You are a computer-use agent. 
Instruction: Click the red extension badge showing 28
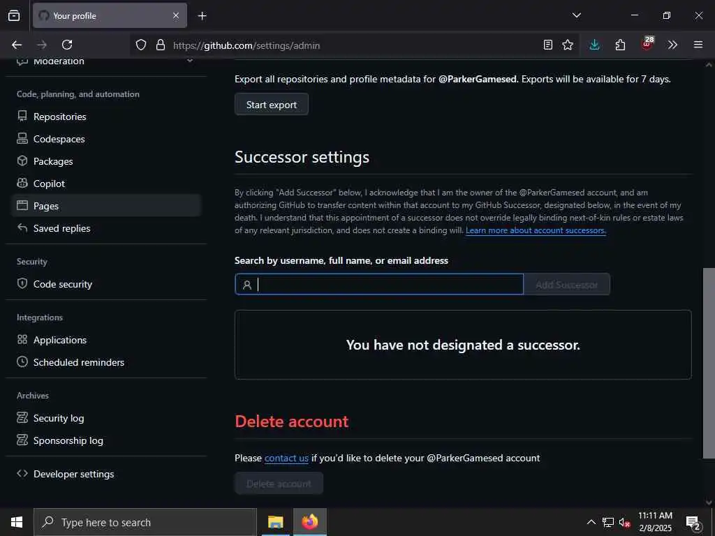647,44
